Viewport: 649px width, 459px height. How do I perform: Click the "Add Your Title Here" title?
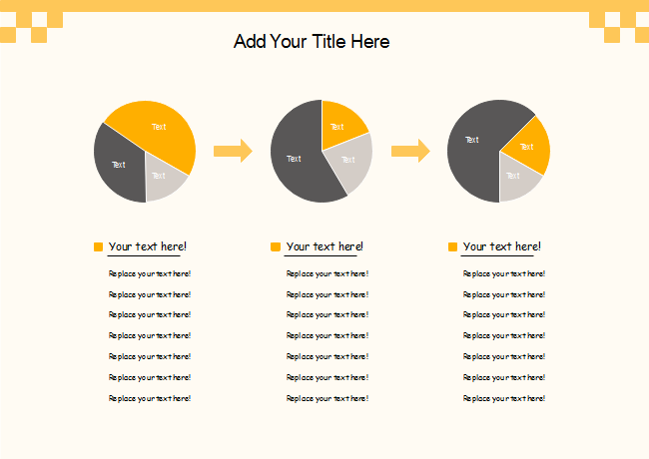pyautogui.click(x=312, y=41)
